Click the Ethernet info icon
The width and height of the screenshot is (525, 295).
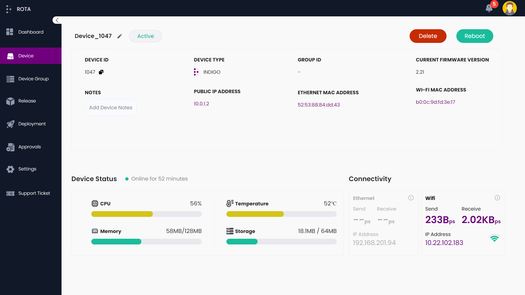411,198
